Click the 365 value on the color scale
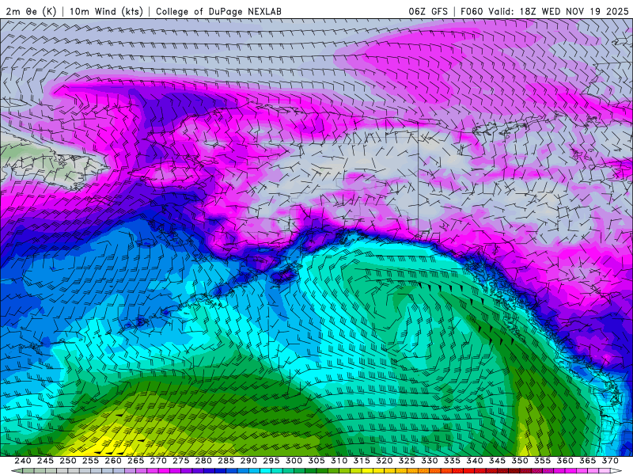This screenshot has width=633, height=475. (x=588, y=461)
